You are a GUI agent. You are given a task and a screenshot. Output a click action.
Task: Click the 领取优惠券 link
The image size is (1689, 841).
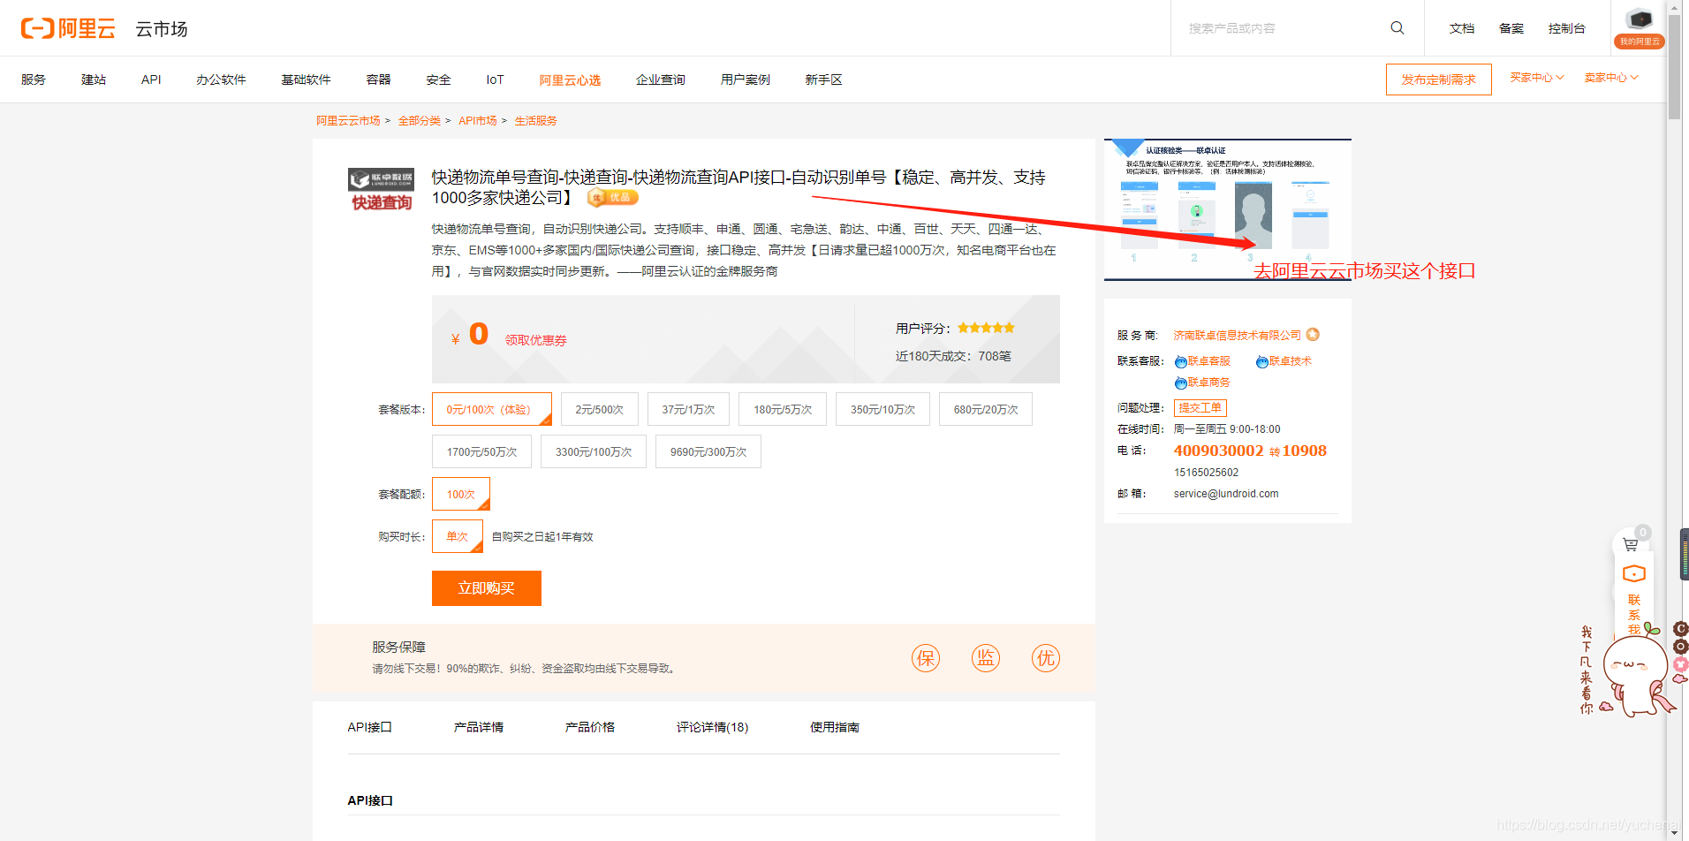(536, 340)
